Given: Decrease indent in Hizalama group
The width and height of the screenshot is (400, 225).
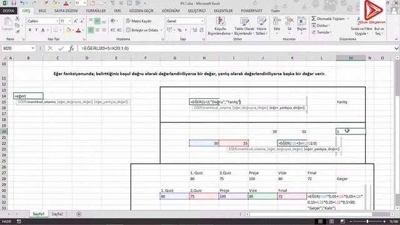Looking at the screenshot, I should tap(113, 30).
